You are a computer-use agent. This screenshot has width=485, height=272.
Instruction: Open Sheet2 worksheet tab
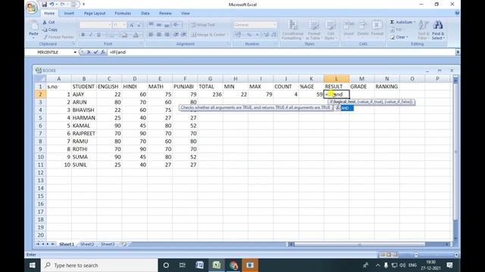(87, 244)
